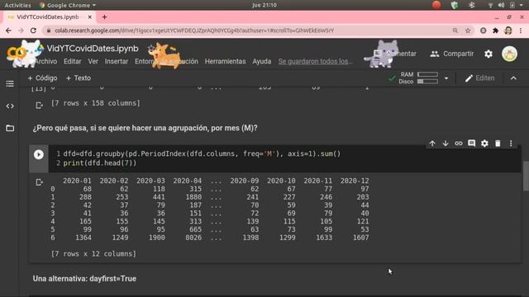Viewport: 529px width, 297px height.
Task: Toggle output icon of monthly table
Action: pyautogui.click(x=39, y=182)
